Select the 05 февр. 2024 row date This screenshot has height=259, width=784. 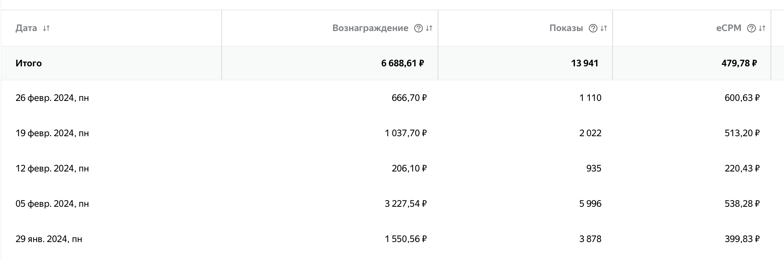(52, 204)
